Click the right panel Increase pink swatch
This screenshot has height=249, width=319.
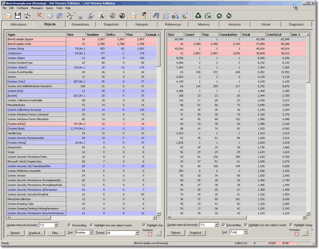tap(297, 234)
